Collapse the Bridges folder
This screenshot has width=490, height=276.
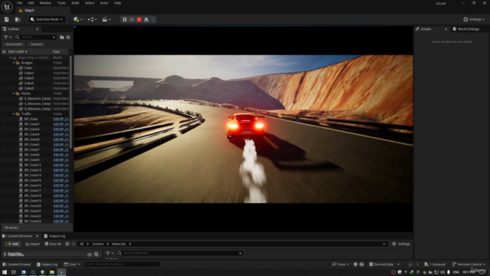(x=14, y=63)
